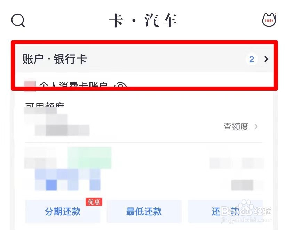Tap the green blurred tag
The height and width of the screenshot is (230, 288).
pos(89,157)
